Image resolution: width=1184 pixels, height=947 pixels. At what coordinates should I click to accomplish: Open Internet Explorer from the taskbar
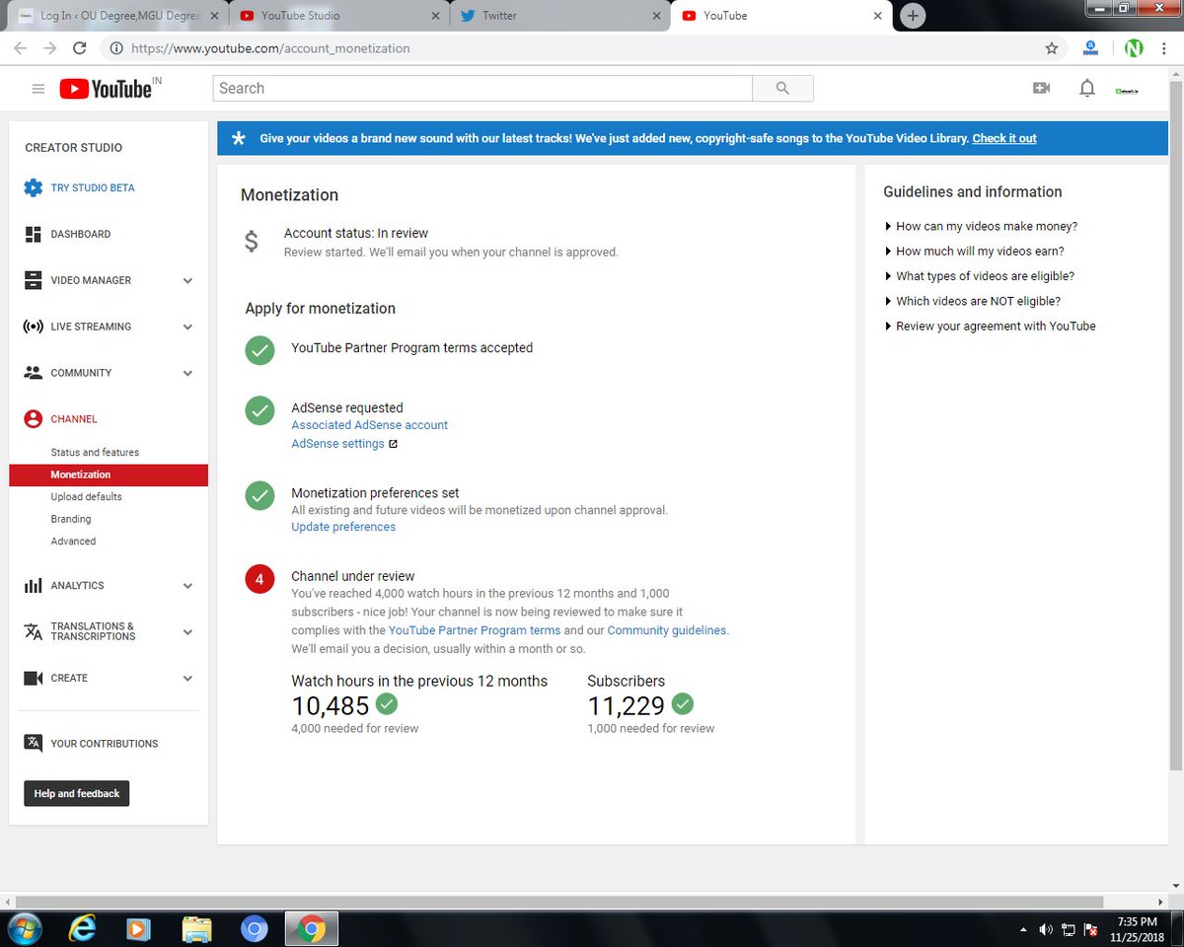pyautogui.click(x=82, y=929)
